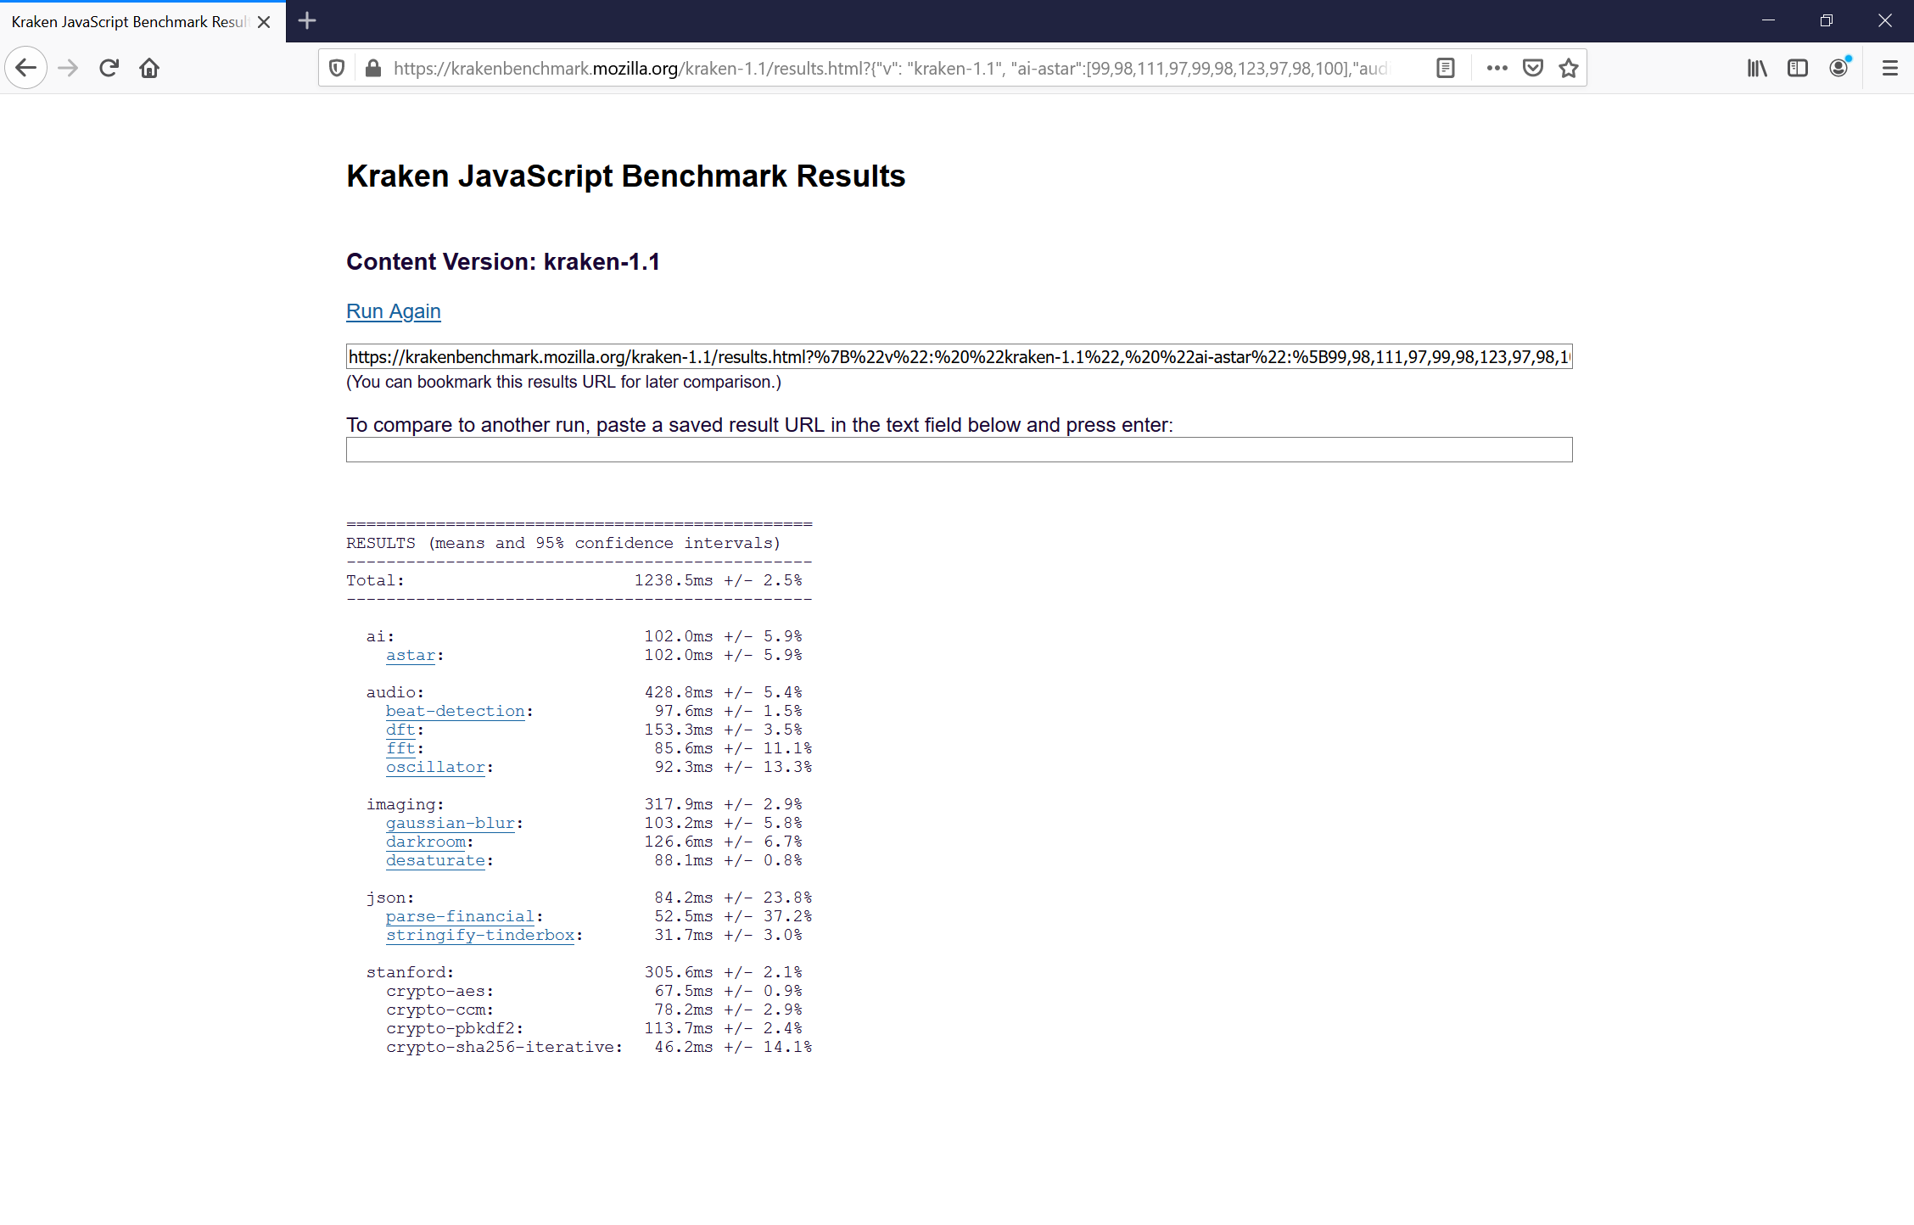
Task: Open the Firefox hamburger menu
Action: 1890,68
